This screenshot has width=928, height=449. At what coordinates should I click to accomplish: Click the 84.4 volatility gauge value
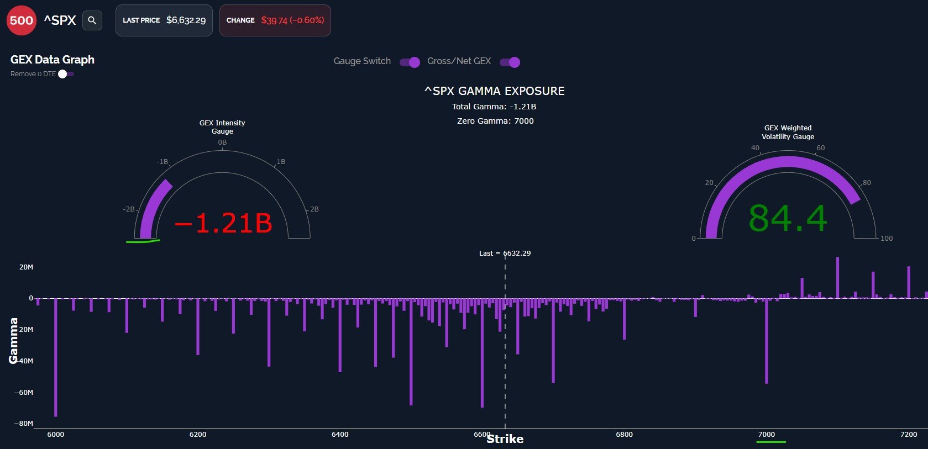[788, 218]
